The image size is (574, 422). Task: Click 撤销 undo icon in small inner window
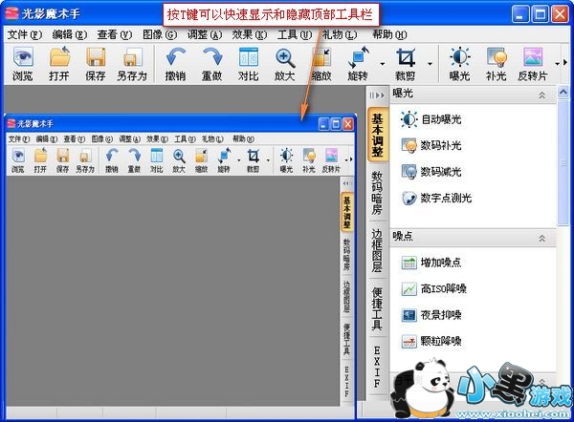(112, 156)
